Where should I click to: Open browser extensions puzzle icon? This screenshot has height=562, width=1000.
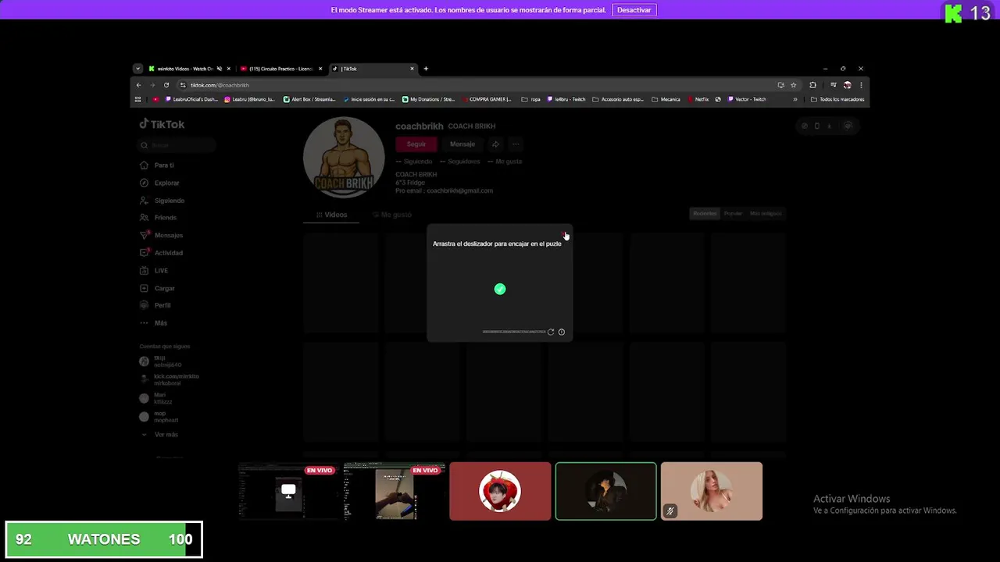tap(812, 85)
